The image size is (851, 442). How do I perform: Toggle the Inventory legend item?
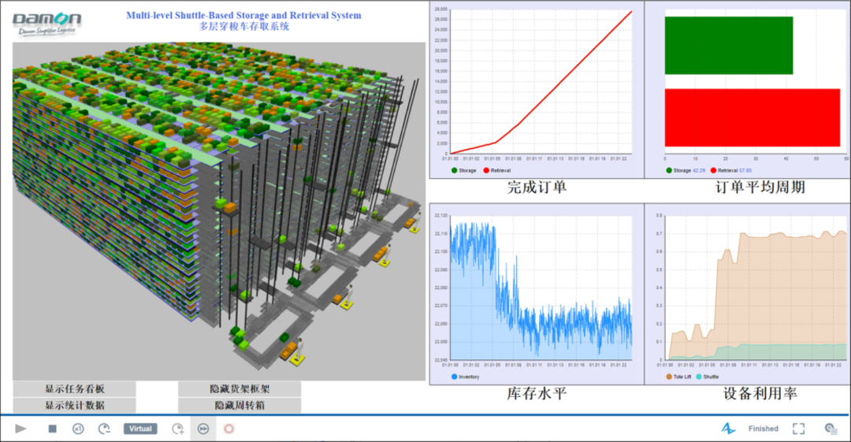pos(466,377)
